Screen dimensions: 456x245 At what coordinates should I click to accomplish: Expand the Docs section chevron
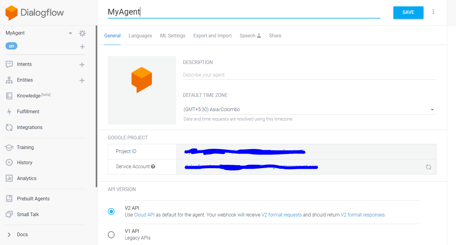[x=9, y=235]
